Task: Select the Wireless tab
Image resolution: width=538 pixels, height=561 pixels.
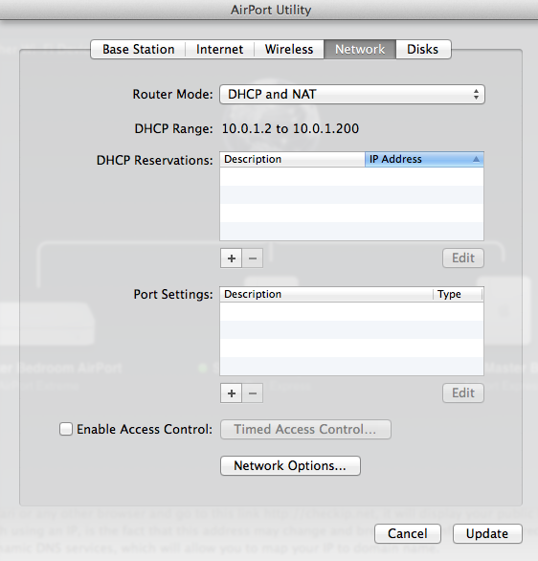Action: (289, 50)
